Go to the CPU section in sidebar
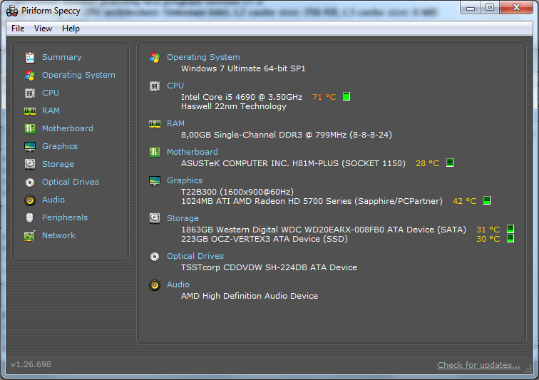 [x=51, y=93]
